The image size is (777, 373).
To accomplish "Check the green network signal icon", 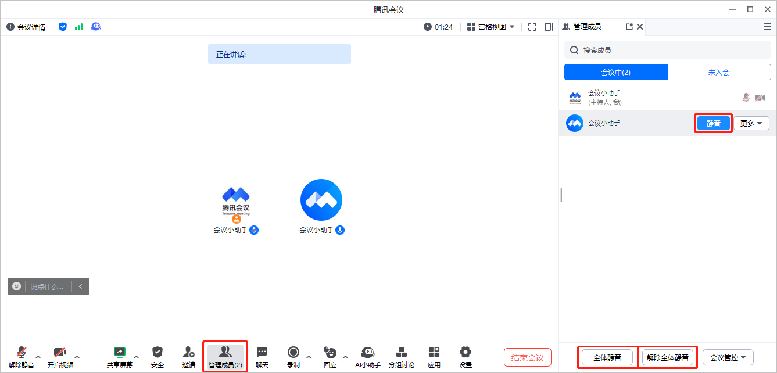I will (79, 27).
